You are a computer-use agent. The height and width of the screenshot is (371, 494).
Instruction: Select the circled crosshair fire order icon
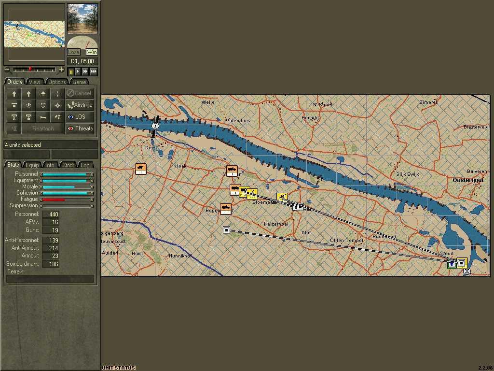click(57, 105)
